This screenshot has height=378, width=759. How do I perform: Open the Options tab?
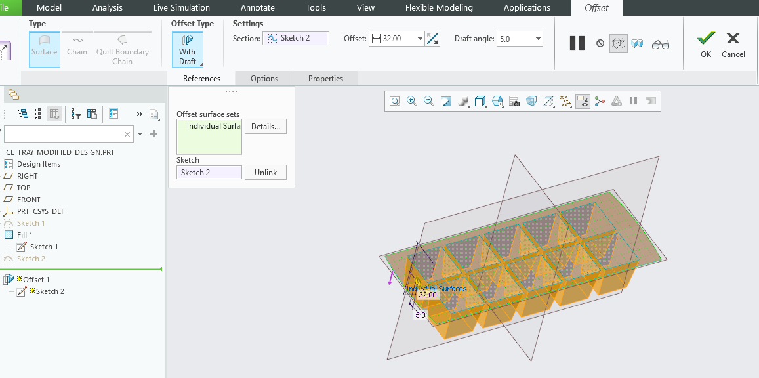point(264,78)
